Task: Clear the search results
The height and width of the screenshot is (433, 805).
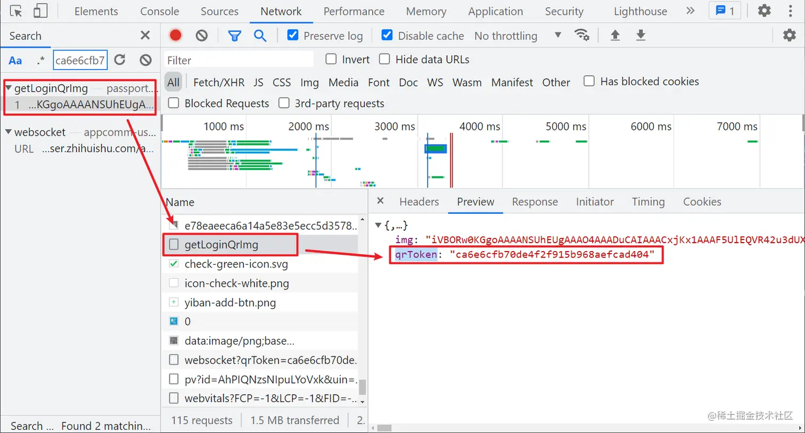Action: 146,60
